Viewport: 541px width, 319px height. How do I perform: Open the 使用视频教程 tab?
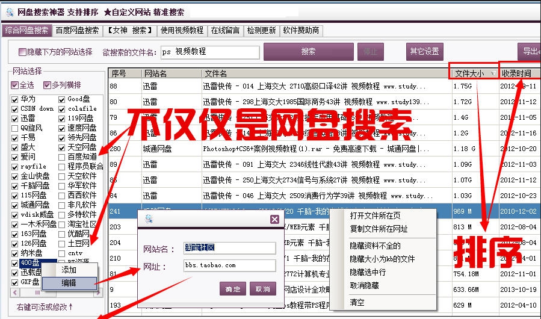tap(182, 30)
